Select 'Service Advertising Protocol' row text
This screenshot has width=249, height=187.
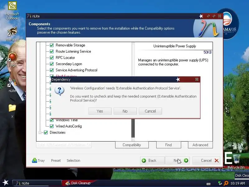coord(77,70)
